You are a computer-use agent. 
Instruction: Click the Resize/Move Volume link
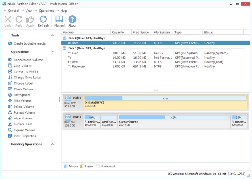pos(28,60)
